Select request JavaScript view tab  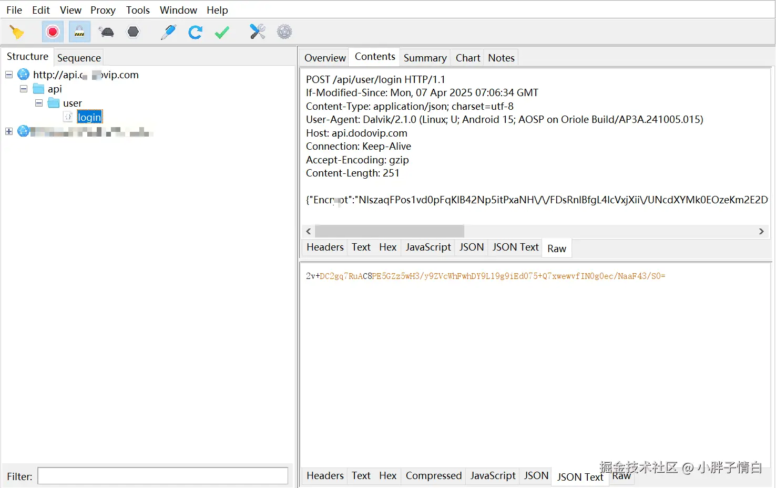(x=428, y=247)
